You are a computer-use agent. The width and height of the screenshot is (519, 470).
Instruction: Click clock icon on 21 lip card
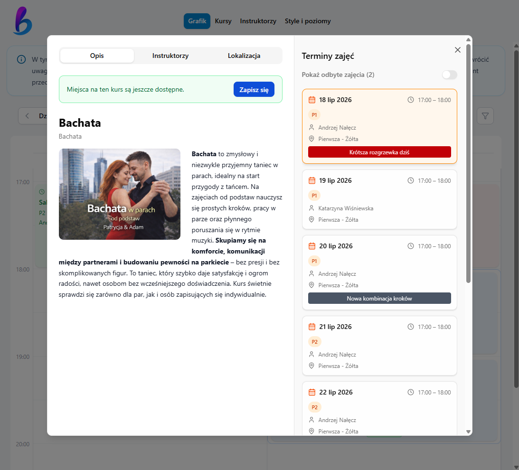click(410, 327)
